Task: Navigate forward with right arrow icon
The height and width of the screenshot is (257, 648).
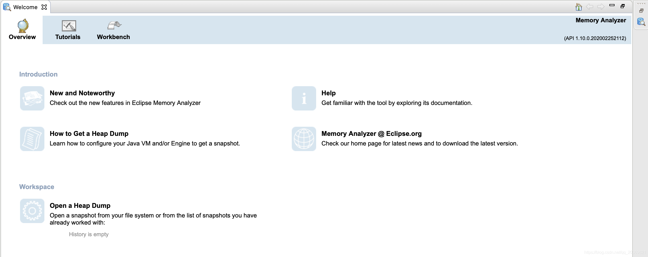Action: (601, 7)
